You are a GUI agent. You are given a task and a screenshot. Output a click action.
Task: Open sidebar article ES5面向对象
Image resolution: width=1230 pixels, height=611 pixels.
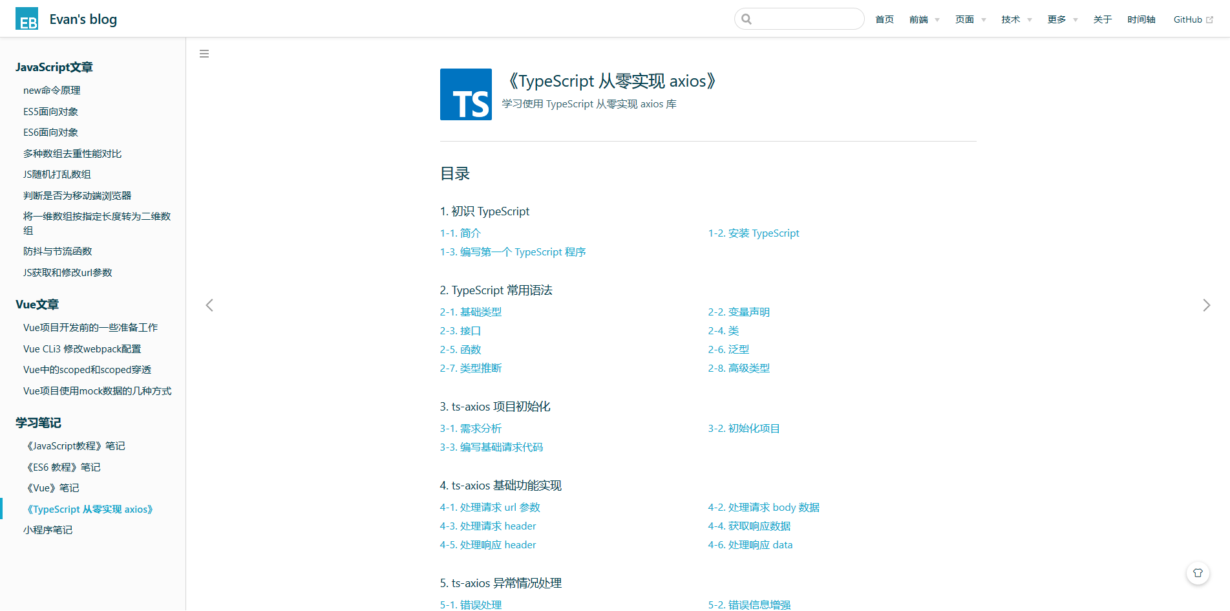(50, 112)
